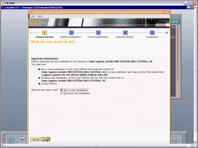Click step 5 Completed icon
The height and width of the screenshot is (148, 198).
[152, 33]
